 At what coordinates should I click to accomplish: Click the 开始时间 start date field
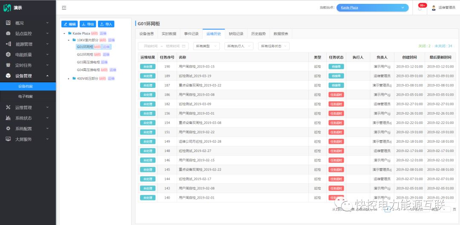(x=150, y=46)
